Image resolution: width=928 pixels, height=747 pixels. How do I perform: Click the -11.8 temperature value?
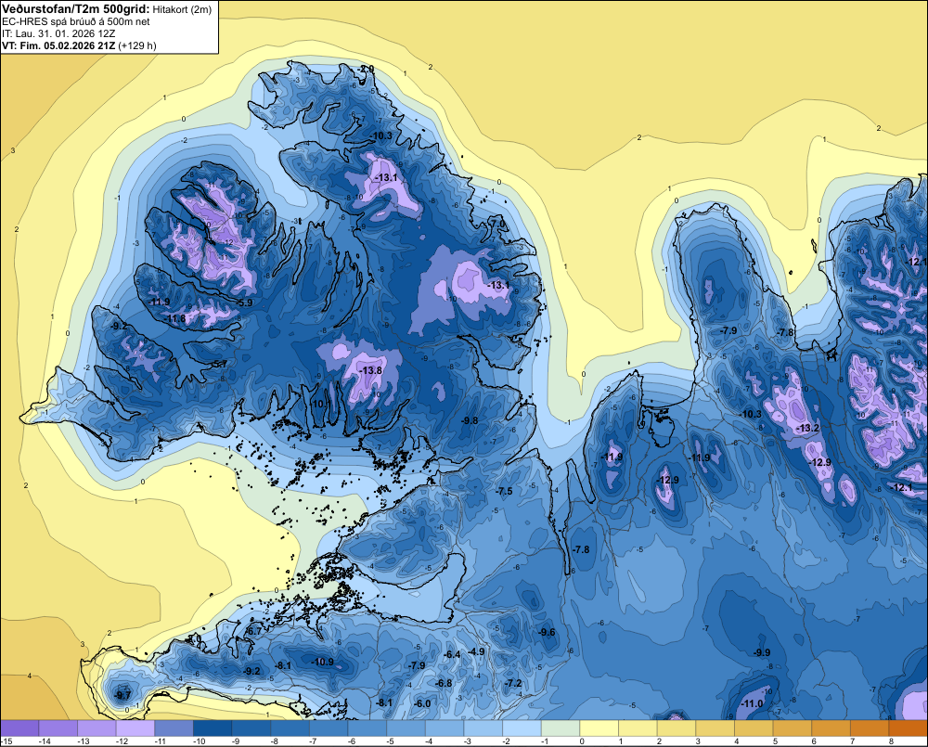(x=175, y=319)
